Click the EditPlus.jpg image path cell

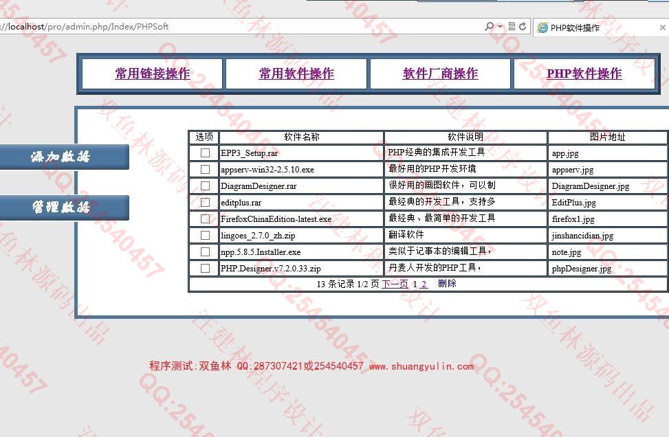tap(608, 202)
